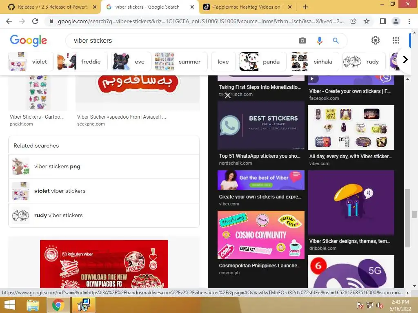Open a new browser tab
This screenshot has width=418, height=313.
305,7
